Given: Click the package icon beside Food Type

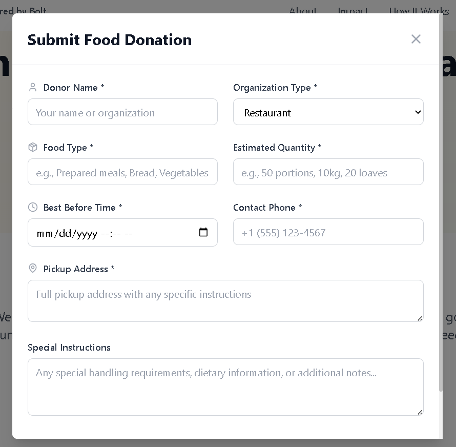Looking at the screenshot, I should point(33,147).
